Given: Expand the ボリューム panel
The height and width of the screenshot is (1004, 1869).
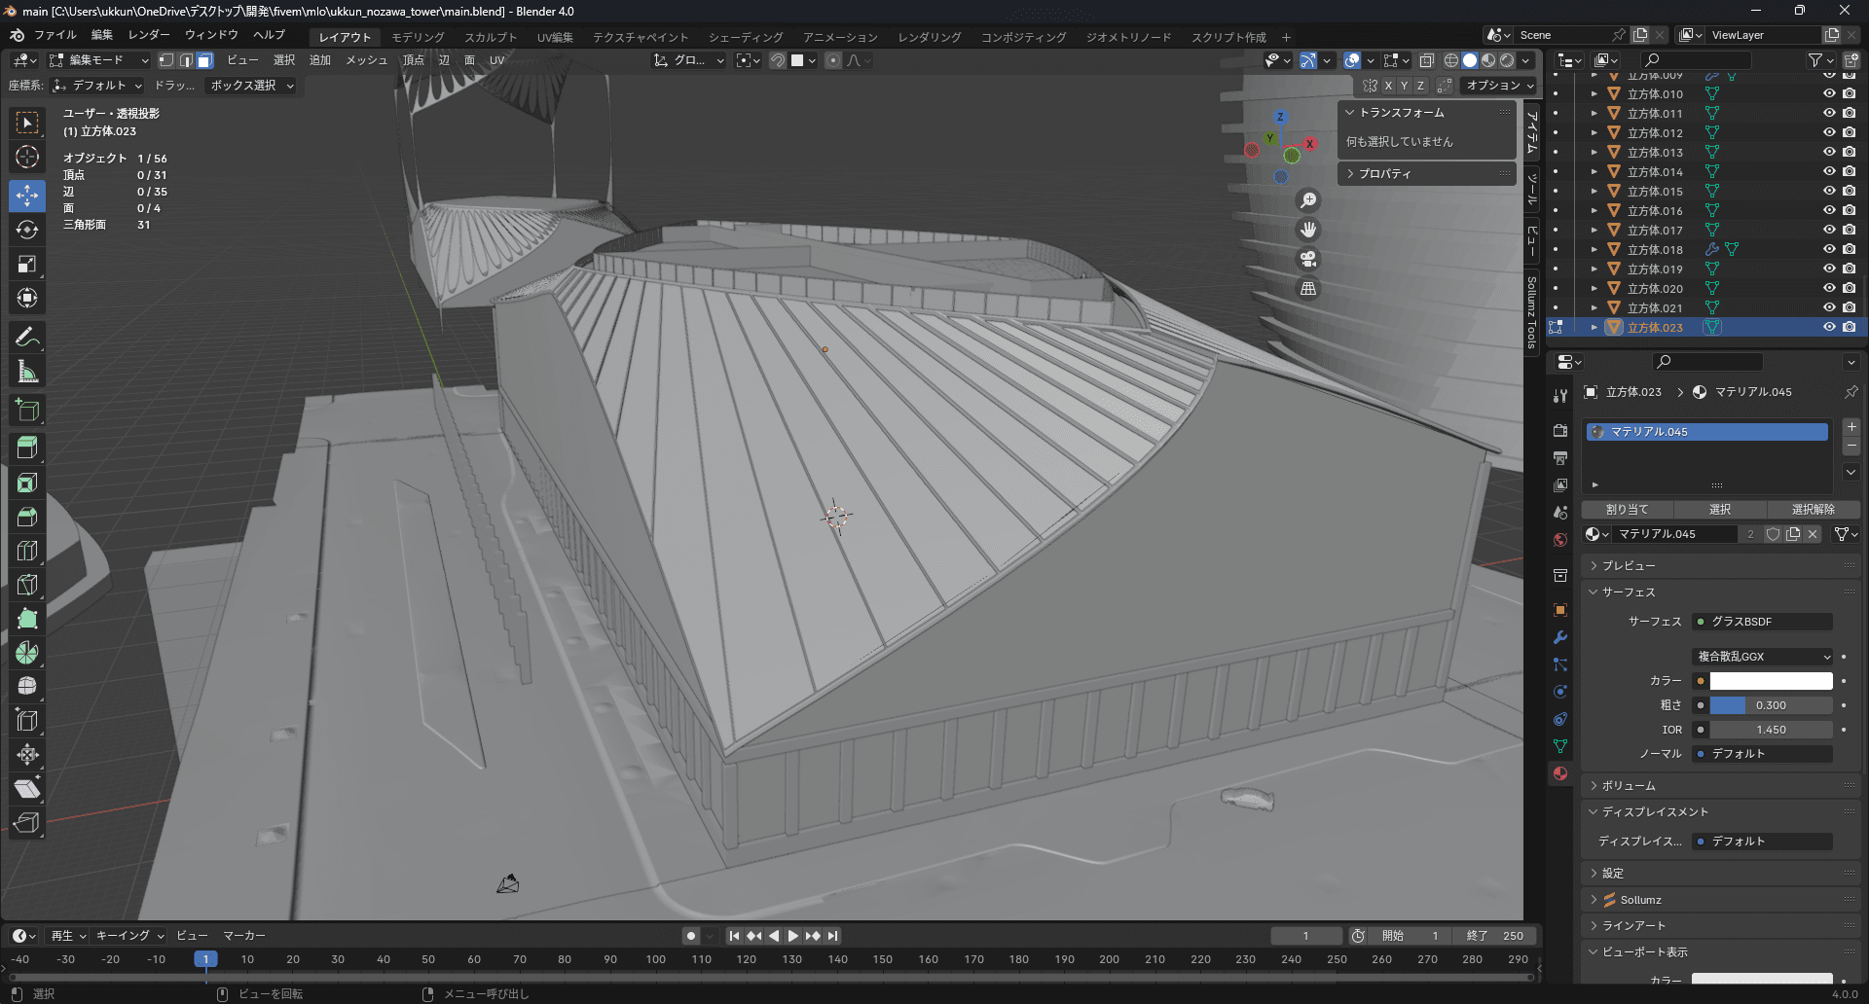Looking at the screenshot, I should (x=1629, y=786).
